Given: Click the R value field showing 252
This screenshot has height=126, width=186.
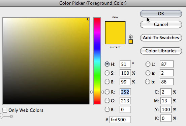Looking at the screenshot, I should coord(125,92).
